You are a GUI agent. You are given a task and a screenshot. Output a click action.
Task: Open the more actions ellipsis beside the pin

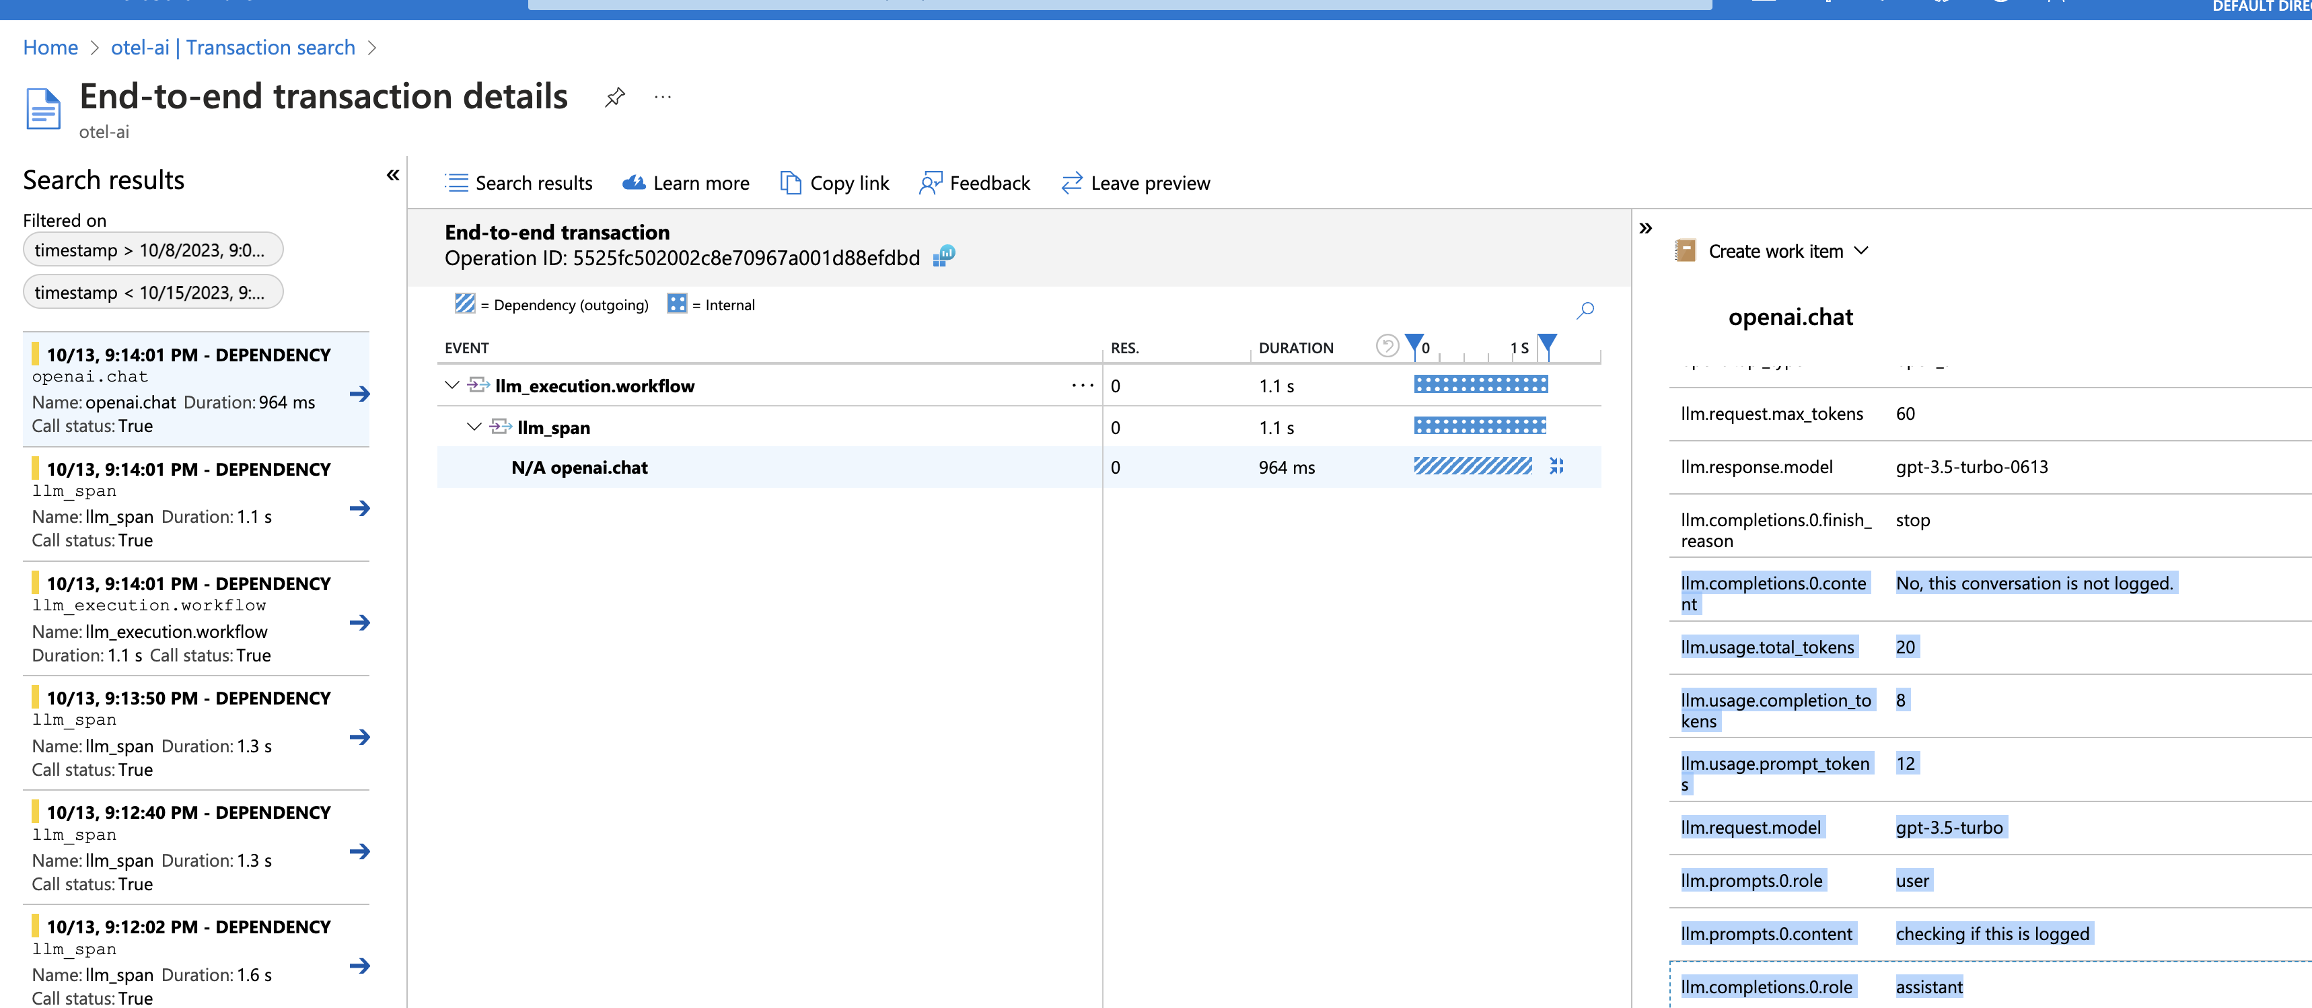tap(663, 97)
